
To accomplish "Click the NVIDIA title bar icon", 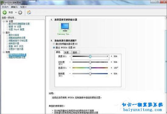I will 2,2.
